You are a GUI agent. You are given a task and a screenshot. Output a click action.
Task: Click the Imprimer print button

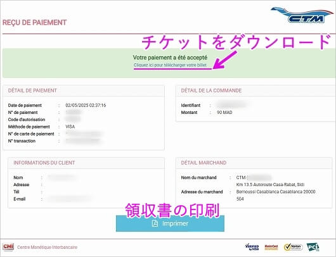pos(170,223)
